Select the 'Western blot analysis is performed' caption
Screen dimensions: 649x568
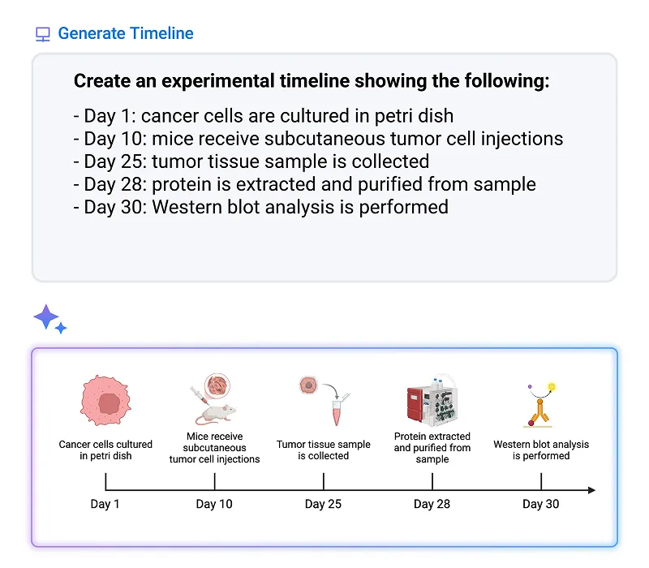coord(541,450)
